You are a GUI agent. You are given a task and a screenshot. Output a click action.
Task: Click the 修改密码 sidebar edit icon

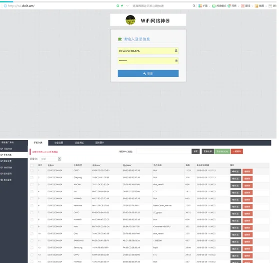(2, 174)
